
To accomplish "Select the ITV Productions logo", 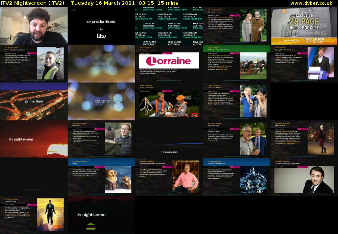I will click(101, 22).
